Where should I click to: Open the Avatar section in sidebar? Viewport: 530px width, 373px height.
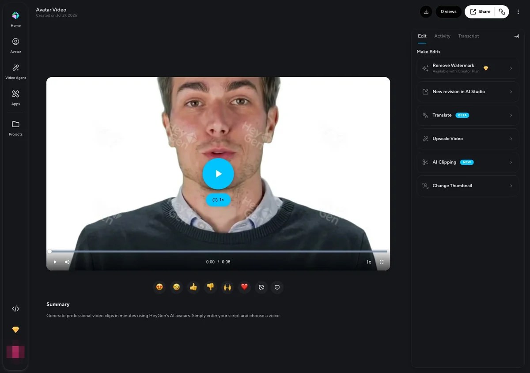pos(15,45)
